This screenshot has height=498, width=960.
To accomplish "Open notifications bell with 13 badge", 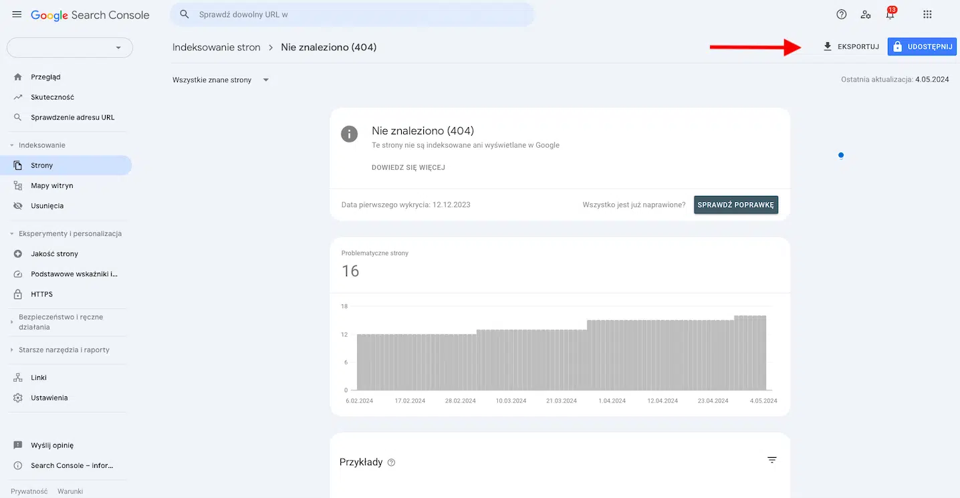I will pos(890,14).
